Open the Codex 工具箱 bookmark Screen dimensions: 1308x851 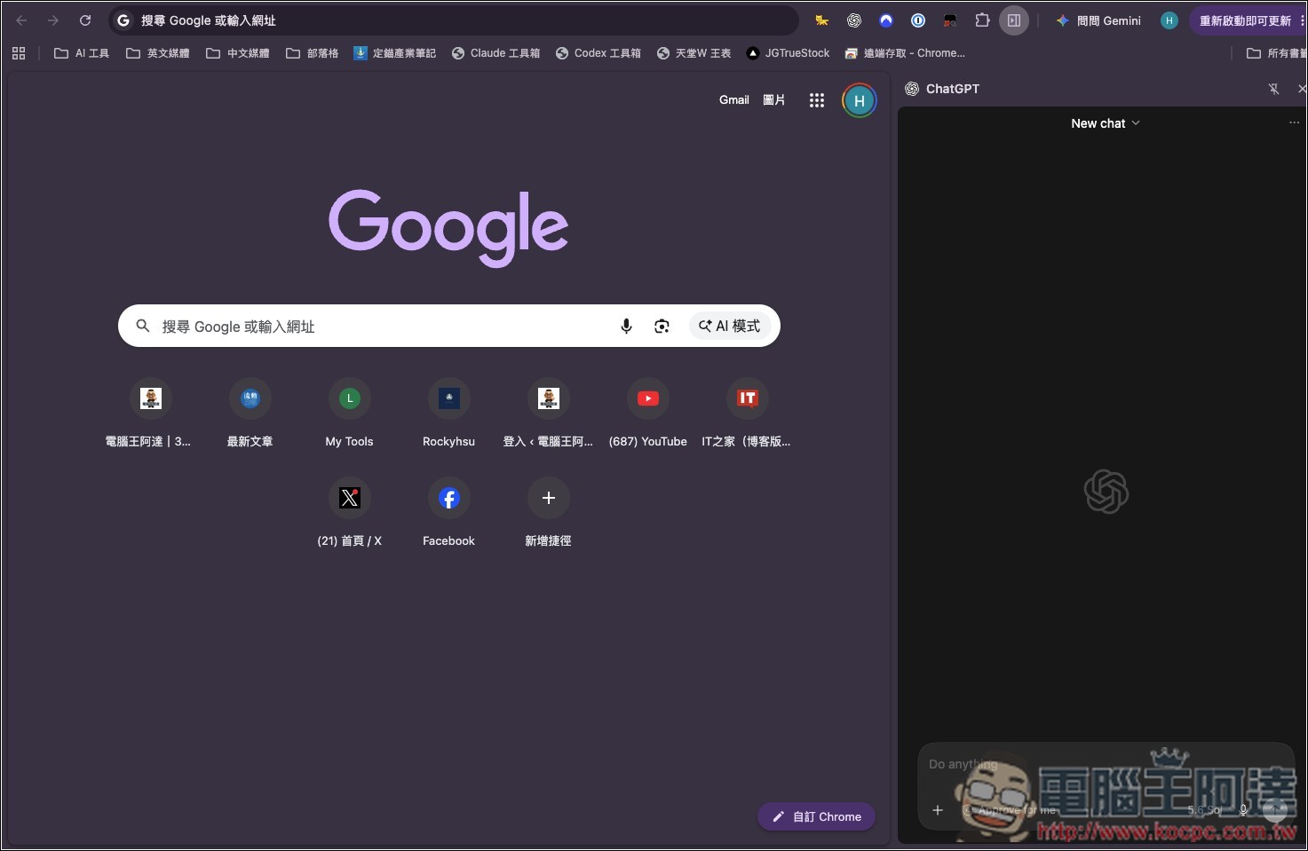point(599,53)
